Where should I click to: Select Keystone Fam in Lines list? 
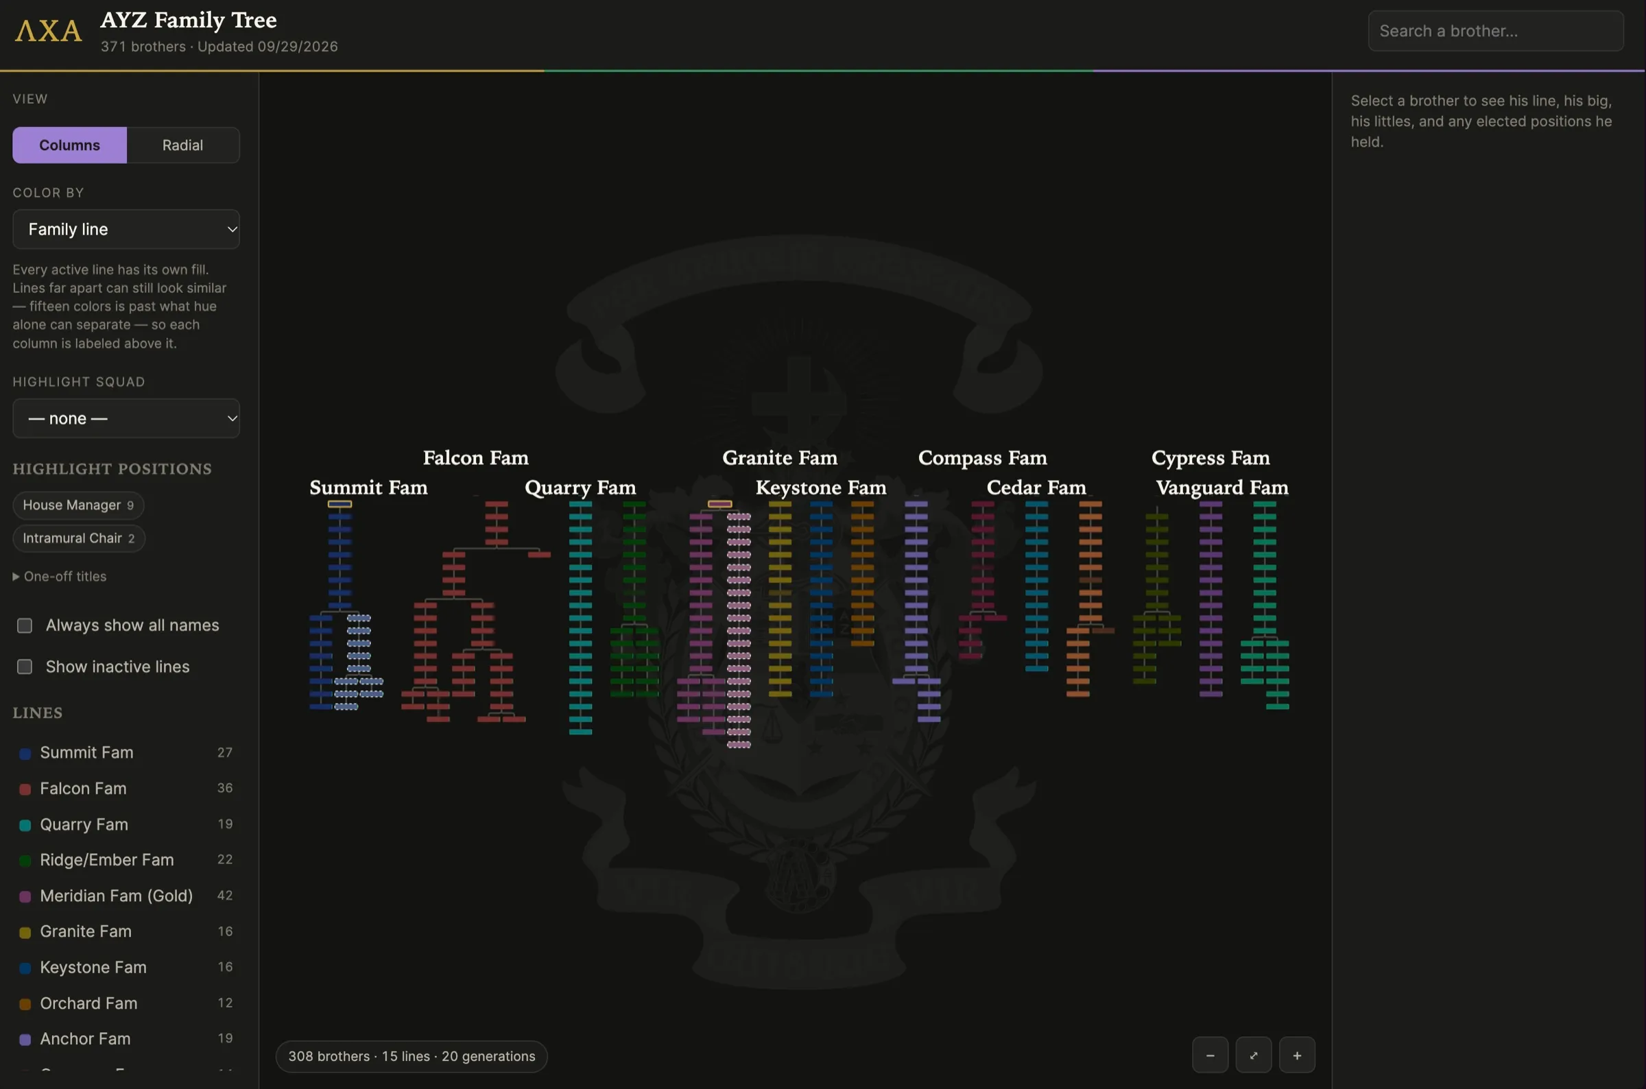126,968
